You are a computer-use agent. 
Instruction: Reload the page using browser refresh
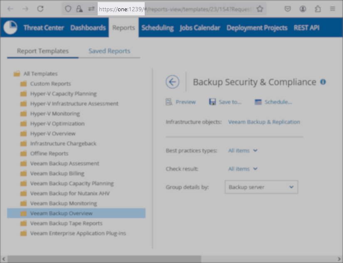40,9
